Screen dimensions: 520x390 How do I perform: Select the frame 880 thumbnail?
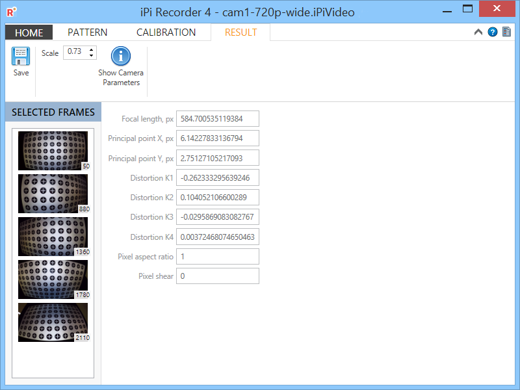coord(53,194)
